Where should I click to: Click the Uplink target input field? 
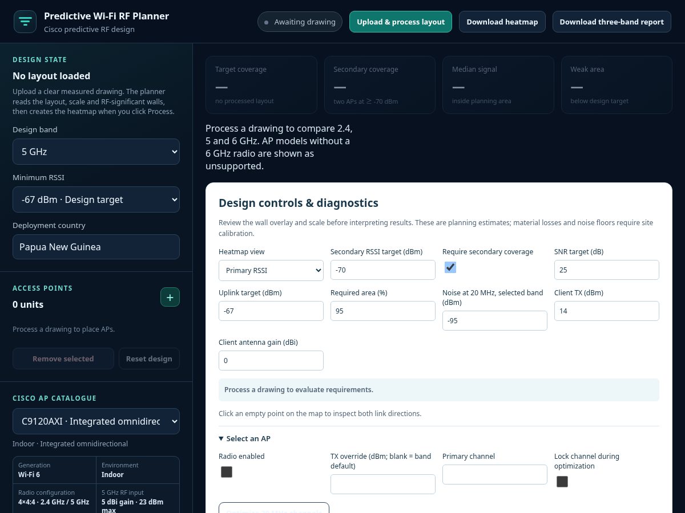point(271,311)
